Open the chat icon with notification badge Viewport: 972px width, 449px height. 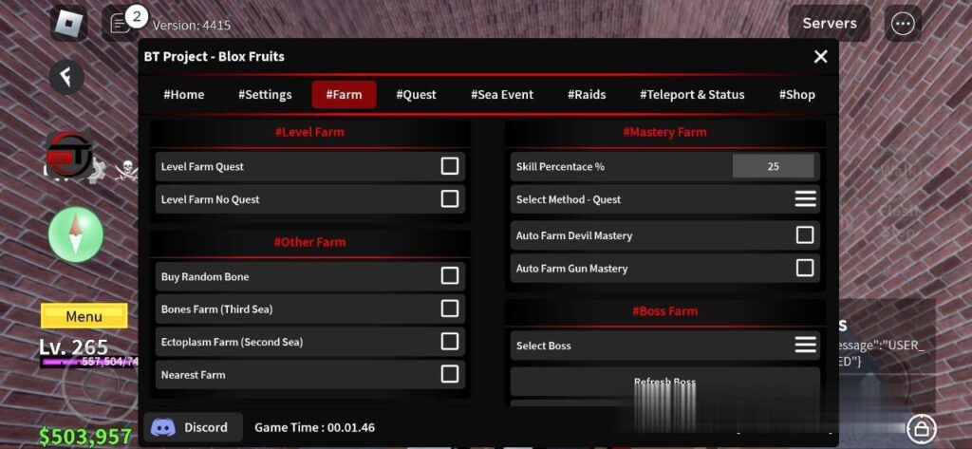[121, 23]
